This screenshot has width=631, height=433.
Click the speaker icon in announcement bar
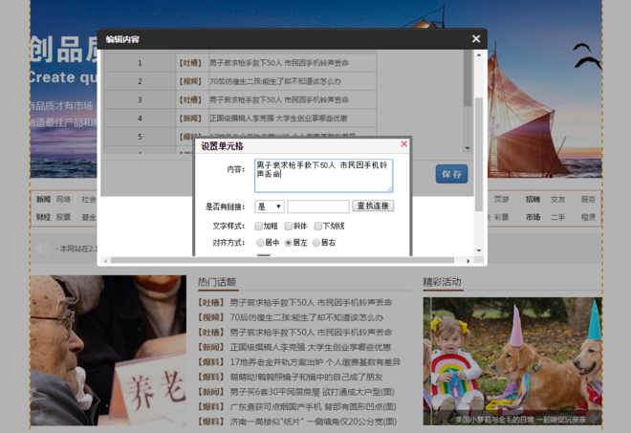(42, 248)
